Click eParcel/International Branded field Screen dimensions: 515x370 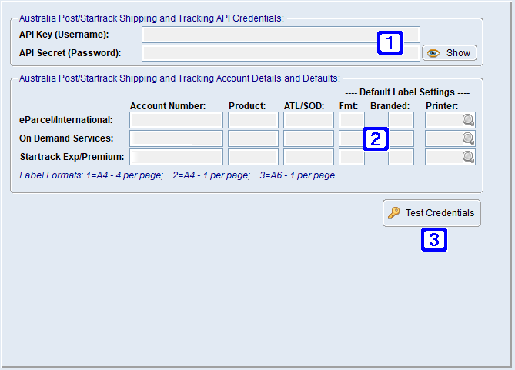pos(401,120)
